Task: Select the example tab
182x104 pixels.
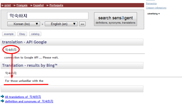Action: coord(9,34)
